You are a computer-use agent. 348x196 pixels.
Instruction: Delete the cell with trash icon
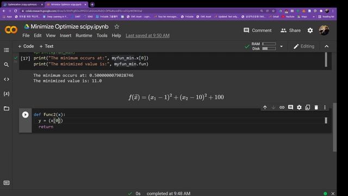[x=316, y=108]
